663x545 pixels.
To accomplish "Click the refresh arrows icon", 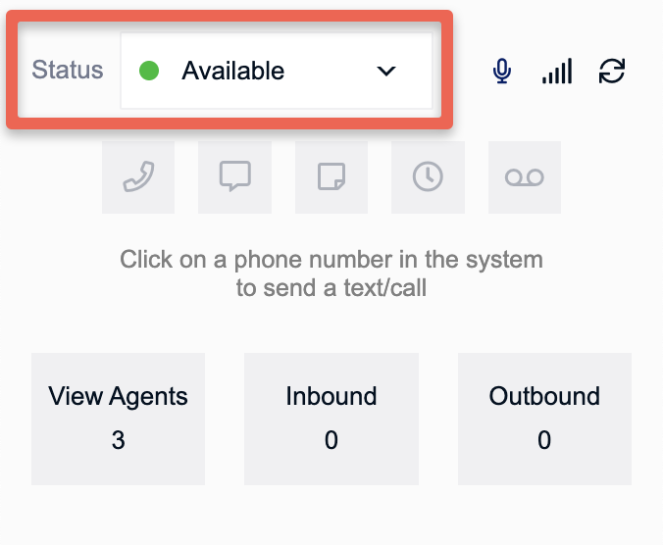I will click(x=612, y=71).
